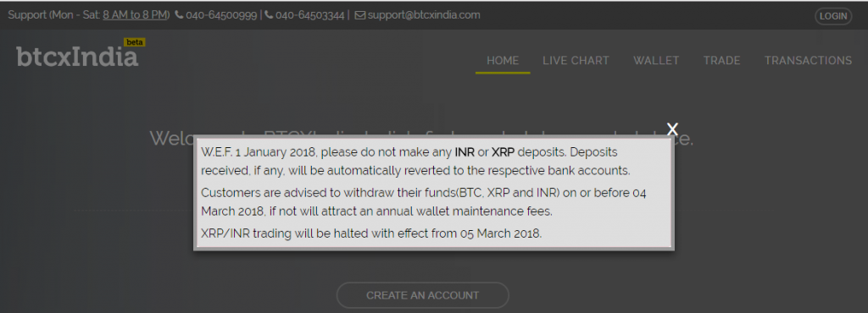Click the yellow beta badge
The width and height of the screenshot is (868, 313).
135,42
